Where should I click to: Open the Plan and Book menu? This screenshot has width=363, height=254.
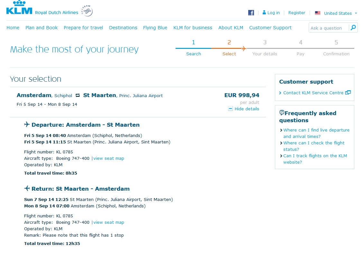(41, 28)
